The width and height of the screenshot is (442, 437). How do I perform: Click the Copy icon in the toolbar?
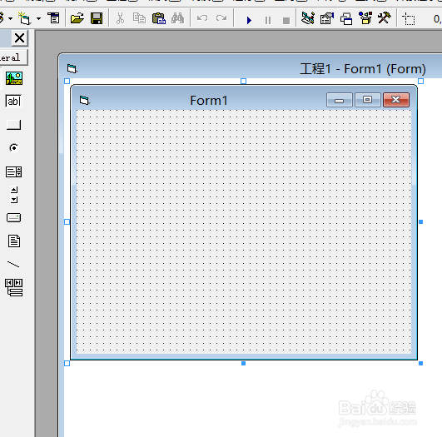click(x=139, y=18)
